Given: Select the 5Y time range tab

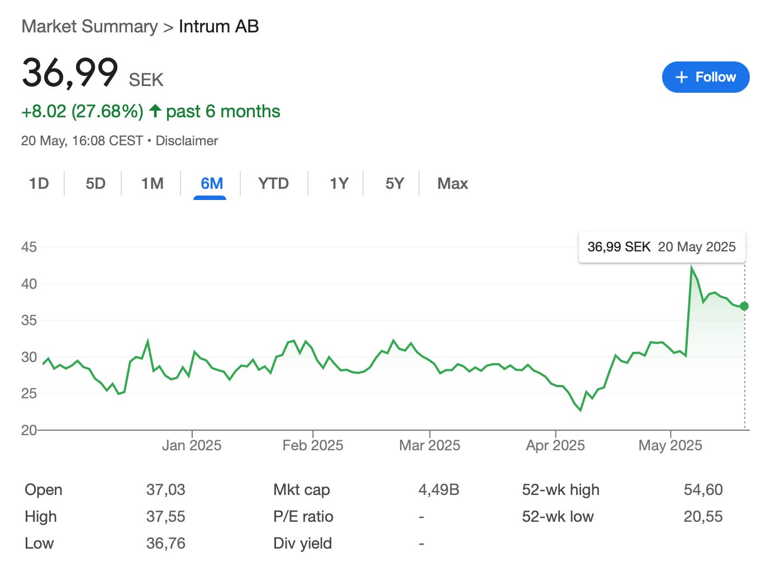Looking at the screenshot, I should [x=394, y=183].
